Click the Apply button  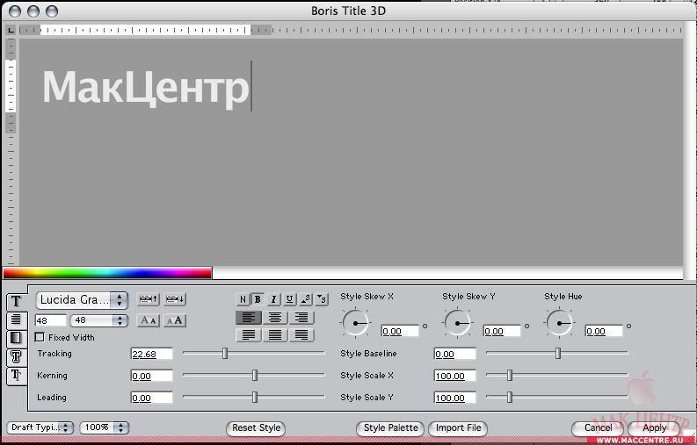[654, 428]
